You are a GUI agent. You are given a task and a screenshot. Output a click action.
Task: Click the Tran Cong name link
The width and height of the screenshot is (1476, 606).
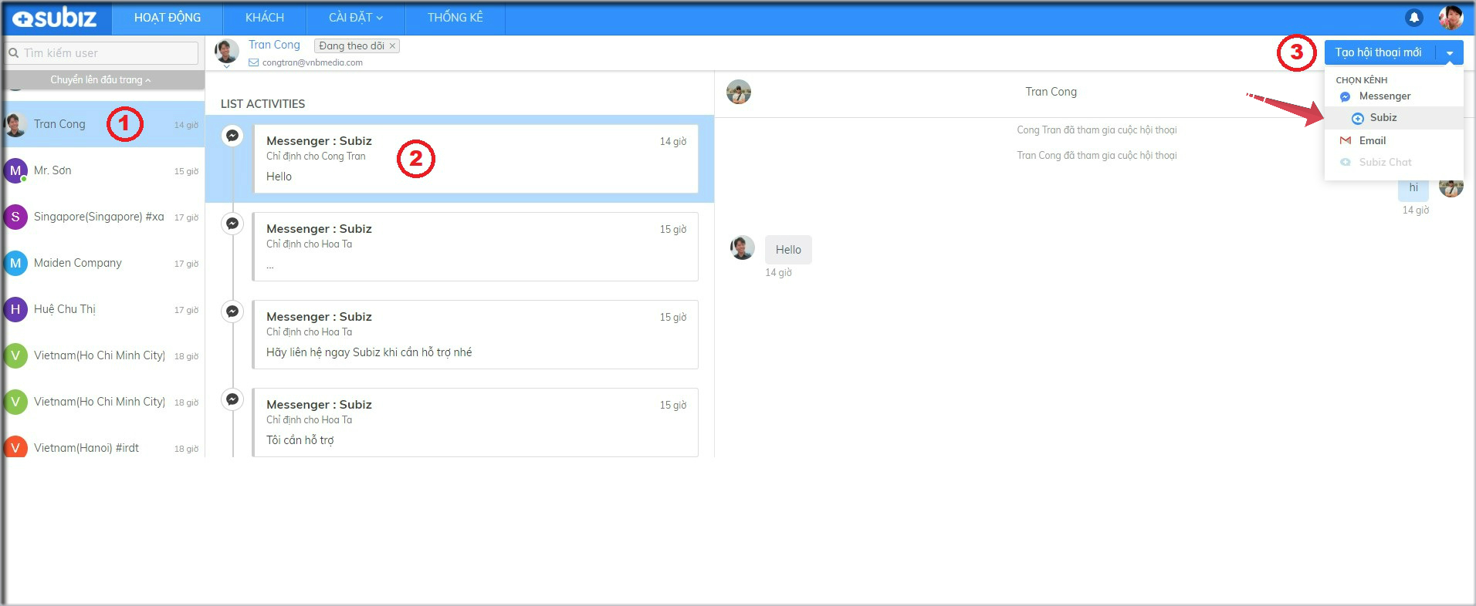274,45
